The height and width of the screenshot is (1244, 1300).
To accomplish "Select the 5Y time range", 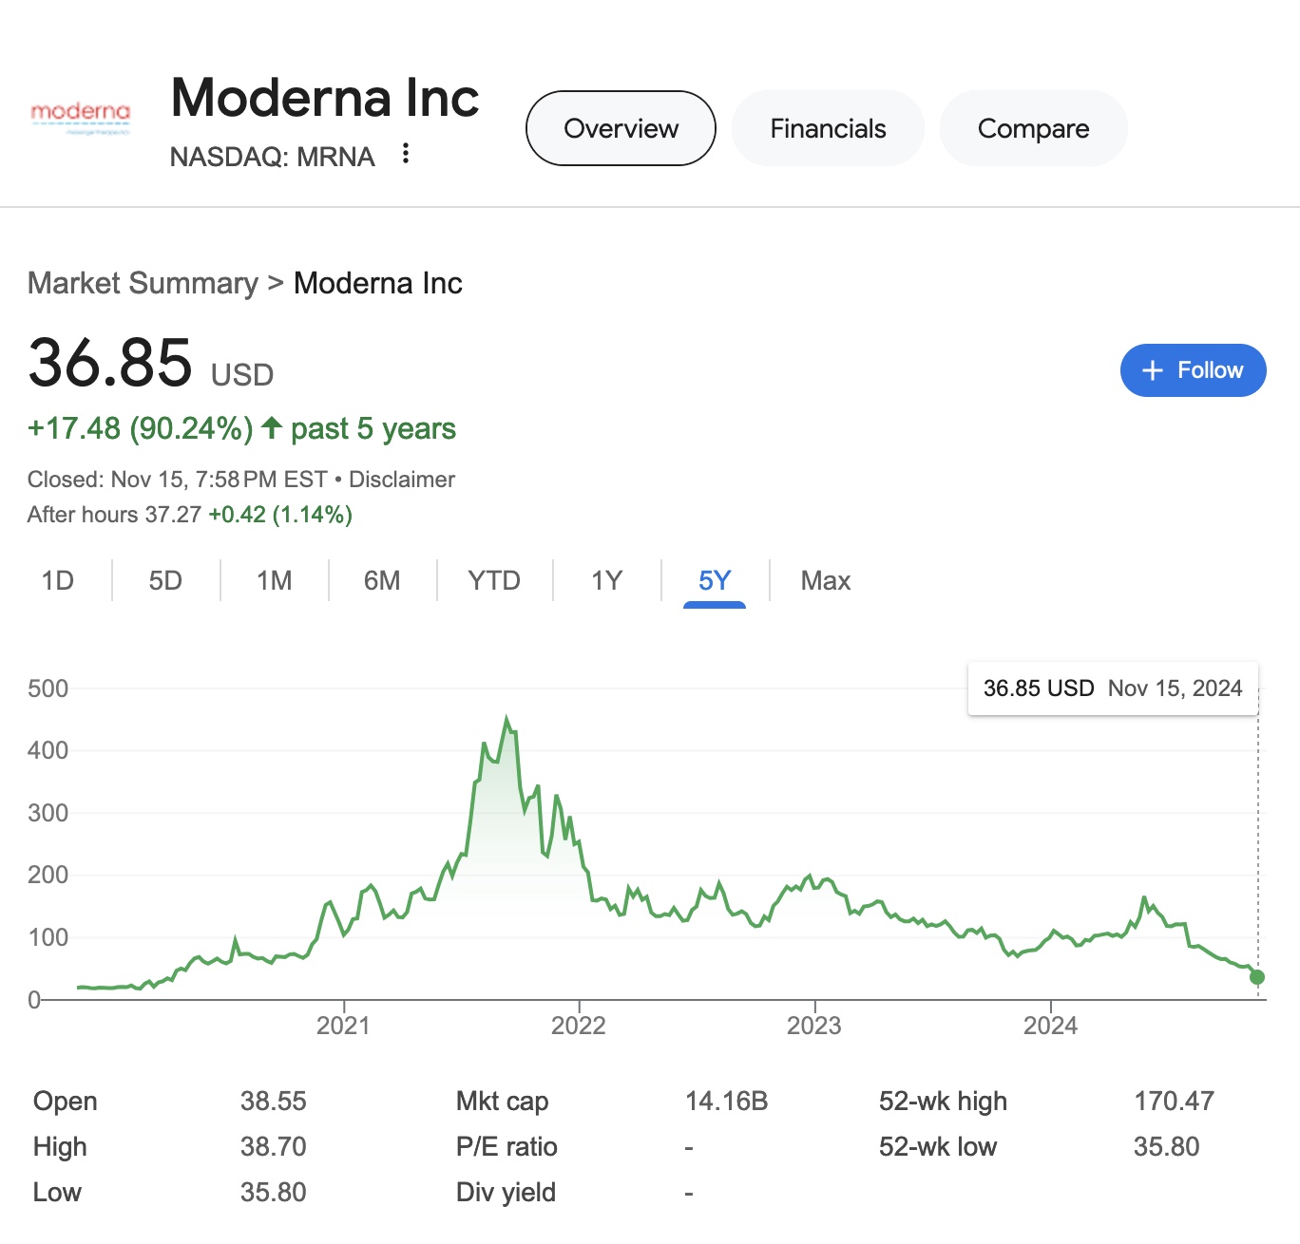I will (x=715, y=580).
